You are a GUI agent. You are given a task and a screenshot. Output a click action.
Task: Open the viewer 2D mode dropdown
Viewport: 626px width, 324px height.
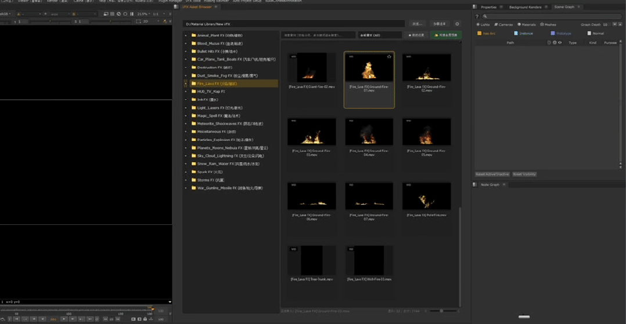[153, 21]
